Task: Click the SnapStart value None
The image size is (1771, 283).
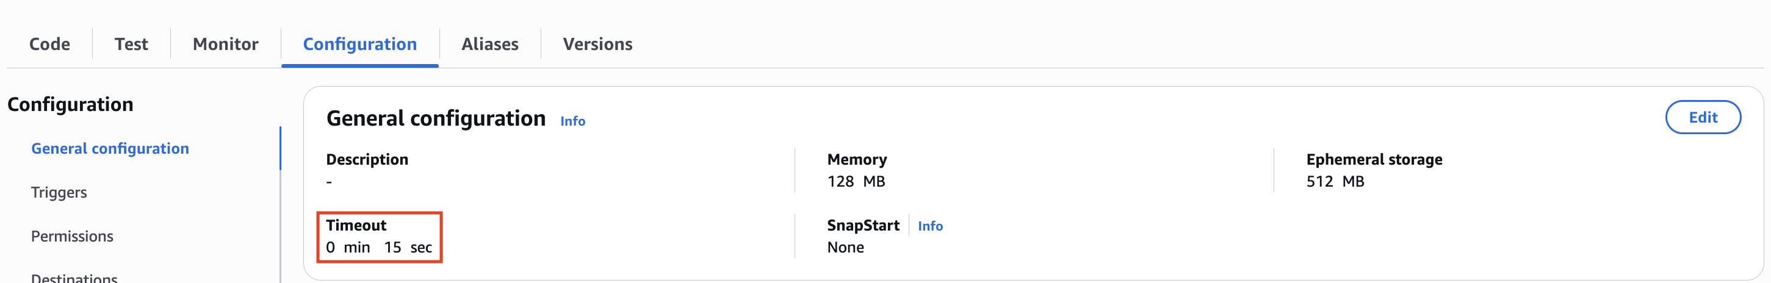Action: click(x=845, y=247)
